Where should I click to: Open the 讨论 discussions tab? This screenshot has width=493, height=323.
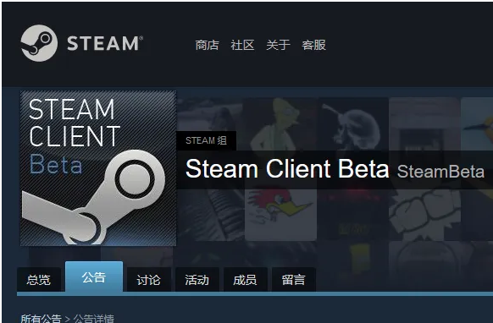pyautogui.click(x=149, y=280)
